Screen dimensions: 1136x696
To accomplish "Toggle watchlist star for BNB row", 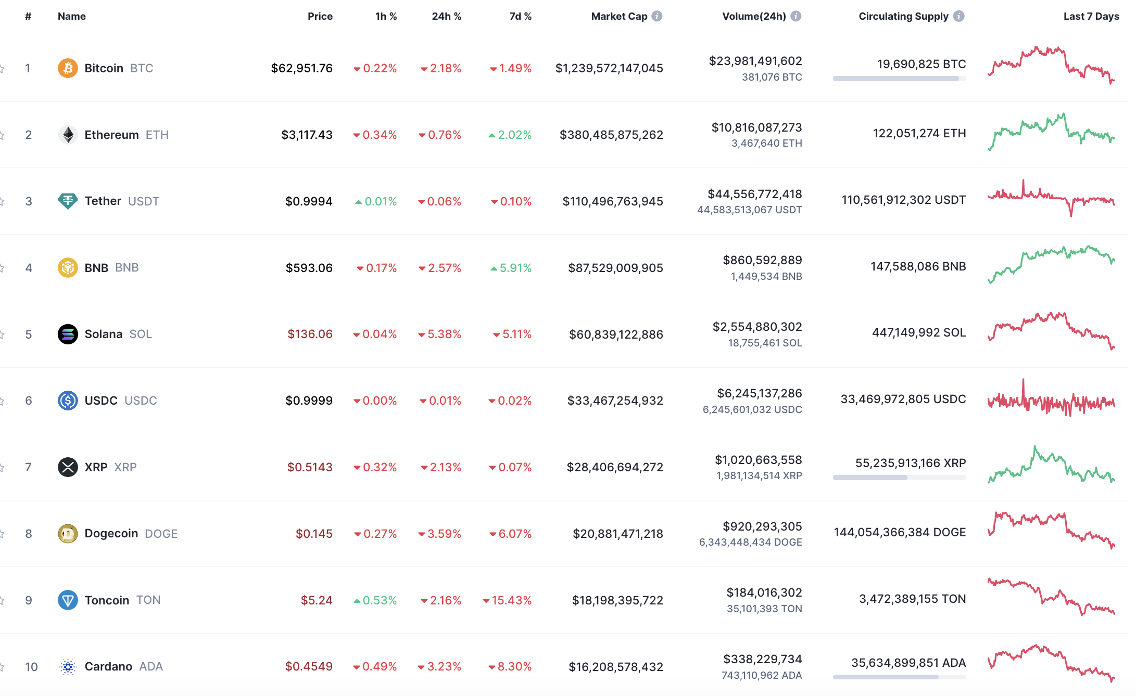I will coord(2,268).
